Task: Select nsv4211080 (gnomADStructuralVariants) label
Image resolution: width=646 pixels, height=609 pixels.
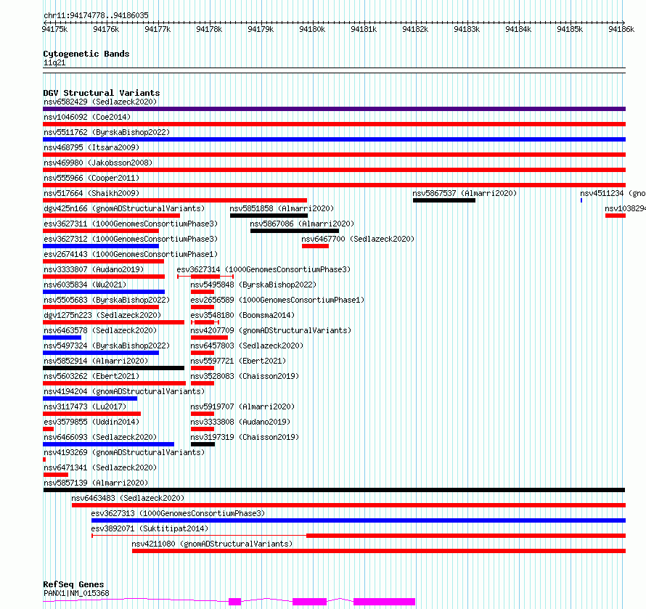Action: pos(212,544)
